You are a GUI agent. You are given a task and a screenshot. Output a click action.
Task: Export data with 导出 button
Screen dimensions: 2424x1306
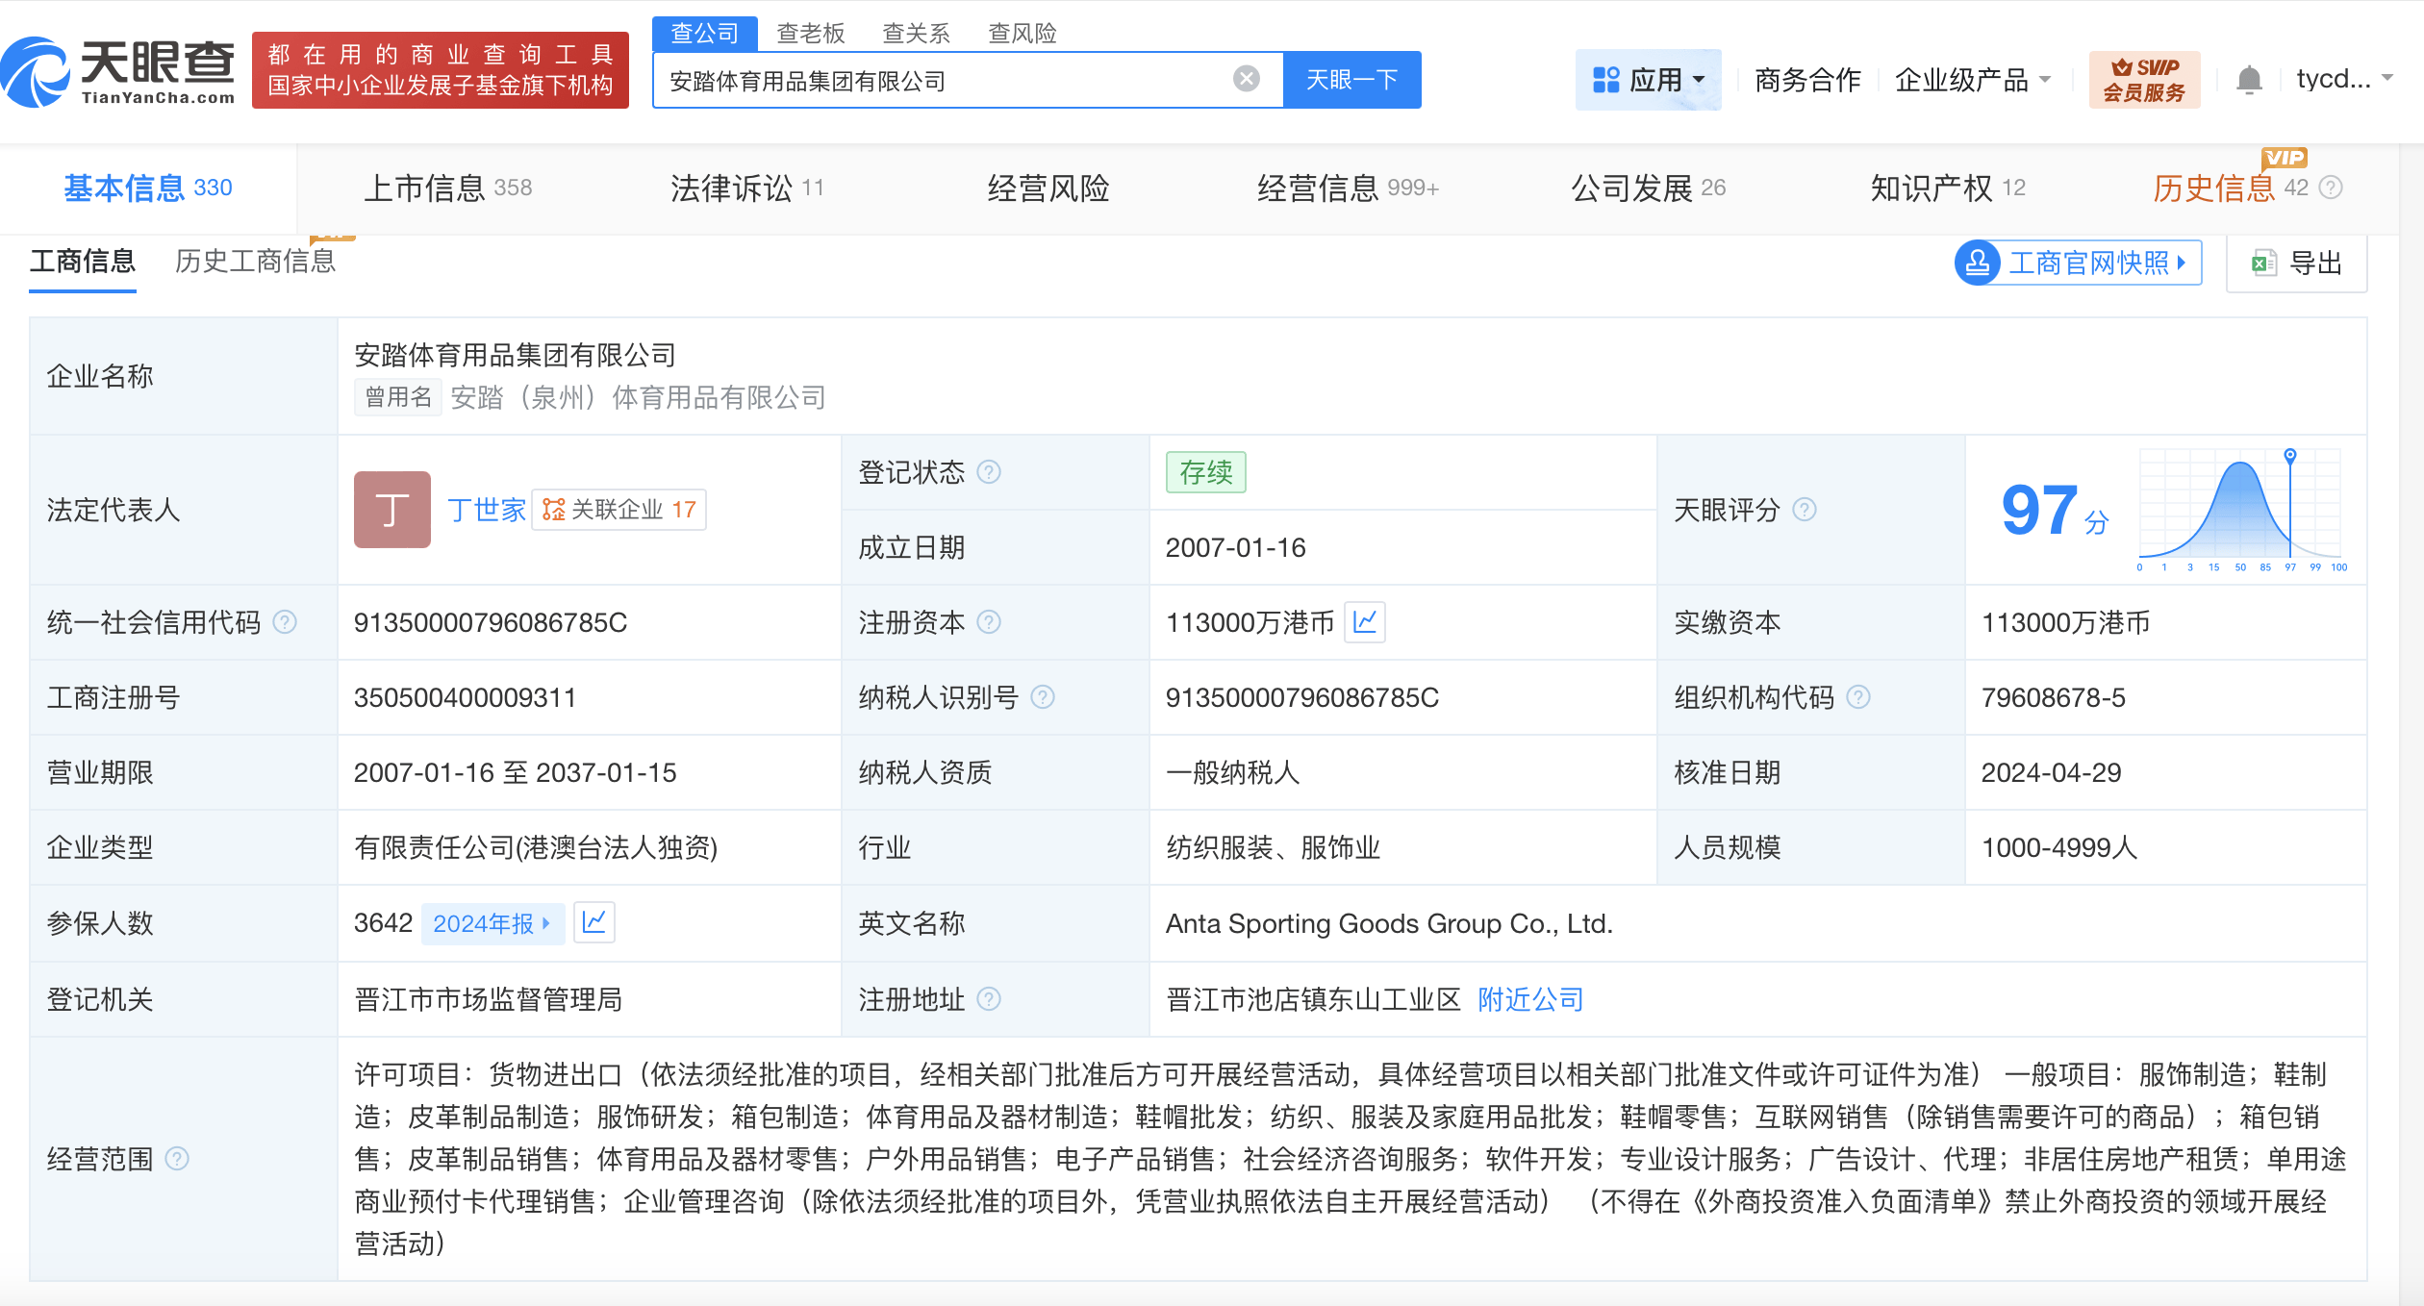coord(2297,263)
